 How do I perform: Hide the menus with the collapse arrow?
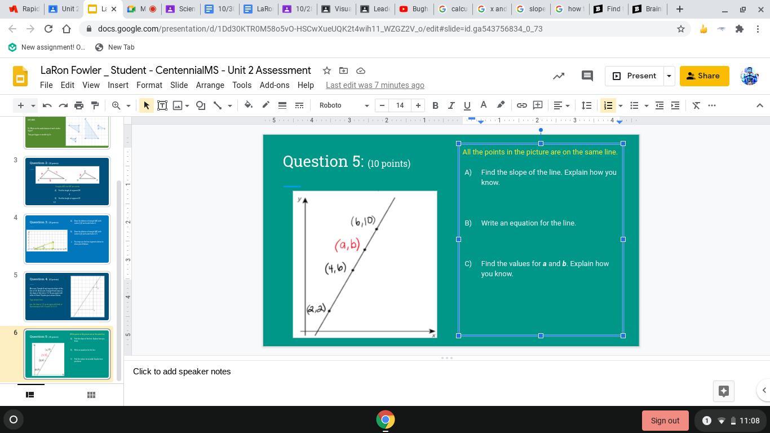759,105
